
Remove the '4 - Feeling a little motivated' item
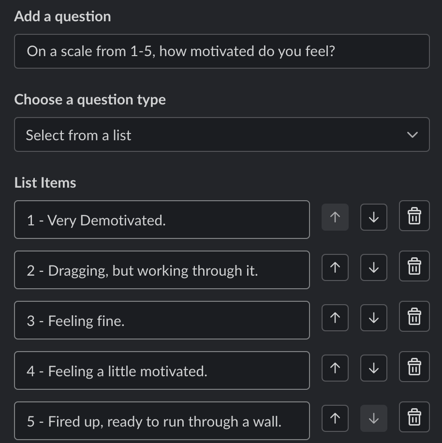click(x=414, y=367)
